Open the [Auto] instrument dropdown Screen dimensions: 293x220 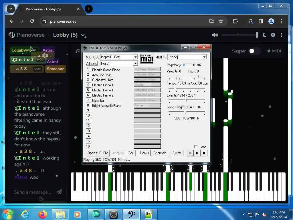click(135, 64)
